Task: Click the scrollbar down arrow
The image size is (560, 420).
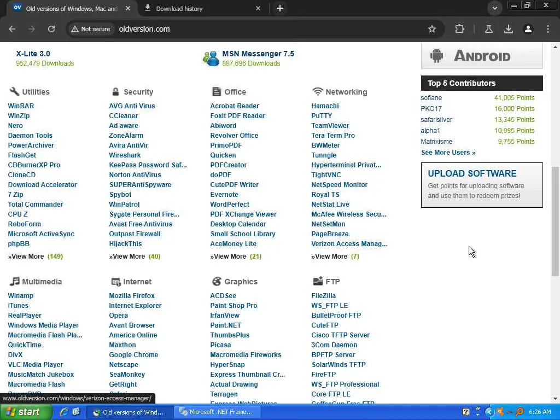Action: tap(555, 399)
